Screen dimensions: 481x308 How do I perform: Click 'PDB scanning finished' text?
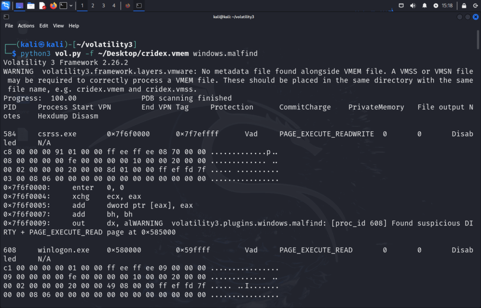point(186,98)
